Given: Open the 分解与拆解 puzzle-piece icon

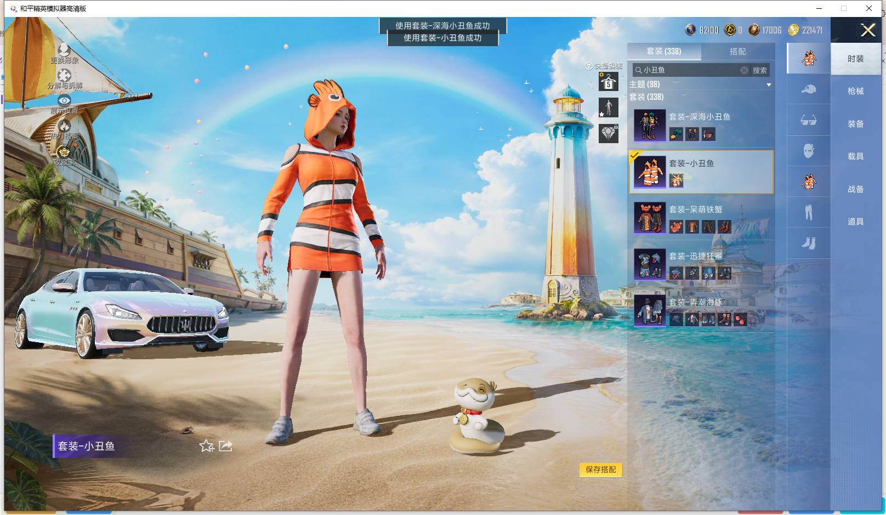Looking at the screenshot, I should click(x=64, y=76).
